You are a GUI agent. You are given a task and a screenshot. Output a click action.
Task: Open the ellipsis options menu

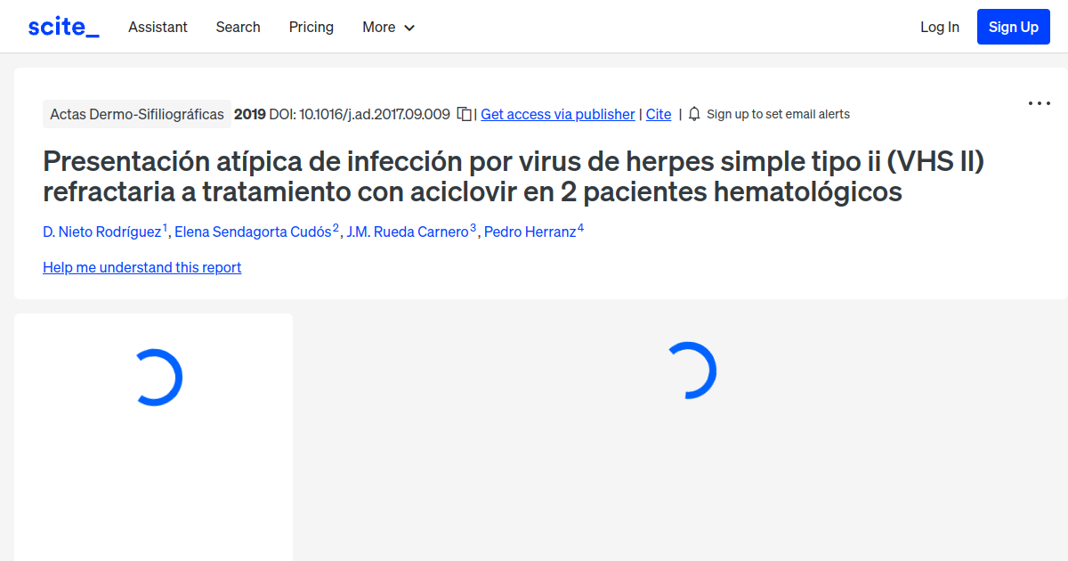click(1039, 104)
